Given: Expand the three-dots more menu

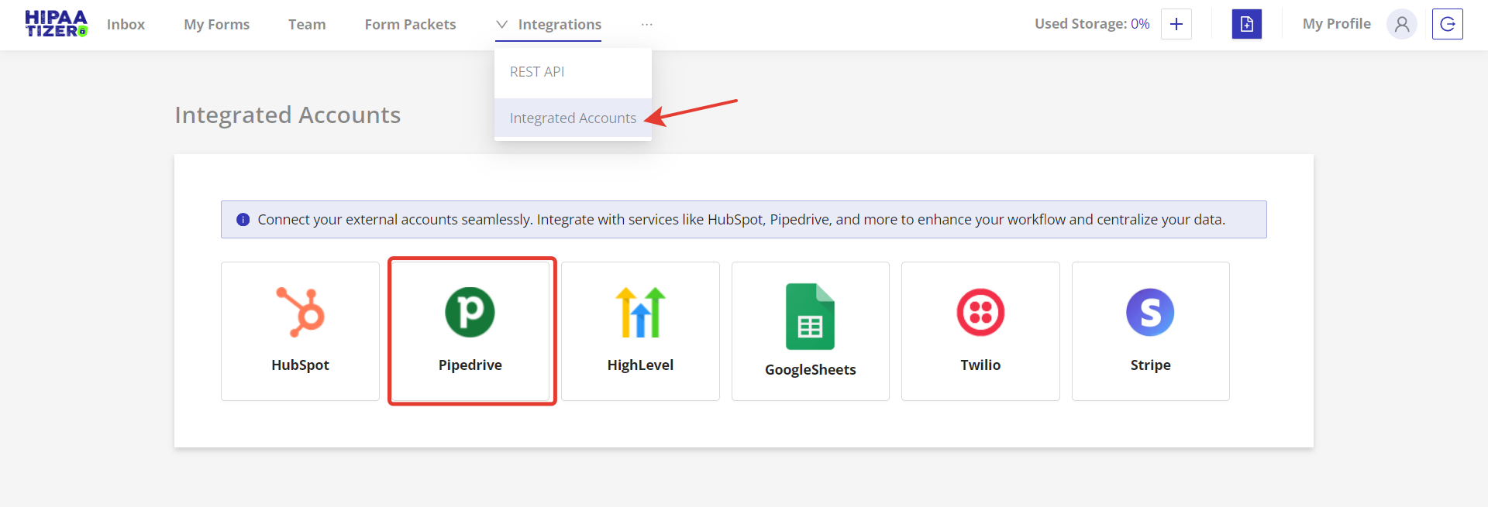Looking at the screenshot, I should click(x=646, y=25).
